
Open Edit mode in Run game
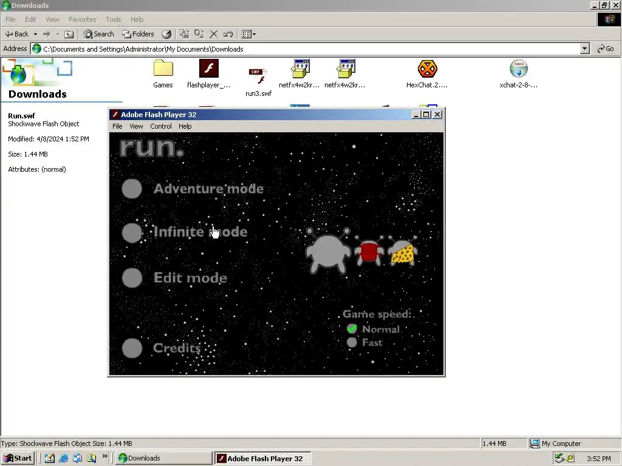pyautogui.click(x=174, y=278)
